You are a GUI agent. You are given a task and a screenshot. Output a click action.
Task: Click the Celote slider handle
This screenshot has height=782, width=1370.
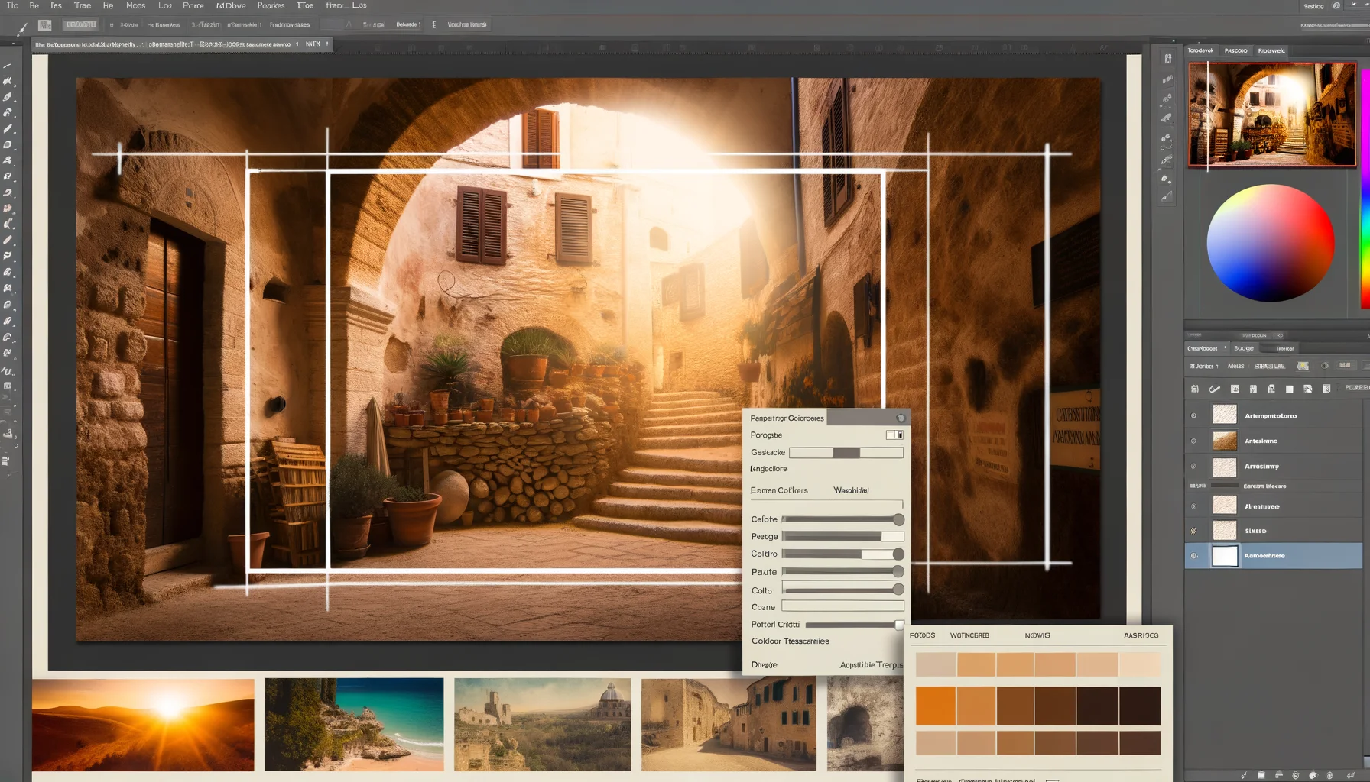[898, 519]
